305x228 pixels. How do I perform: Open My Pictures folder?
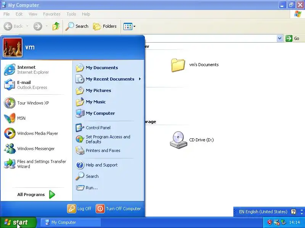tap(109, 90)
